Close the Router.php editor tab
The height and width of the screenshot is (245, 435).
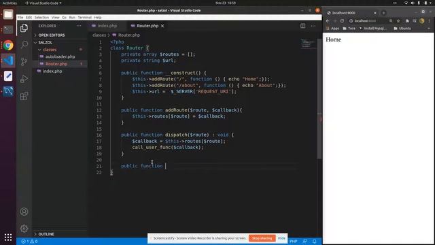point(162,26)
